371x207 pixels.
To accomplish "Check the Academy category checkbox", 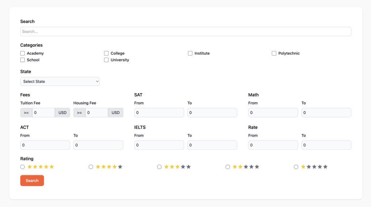I will pos(22,53).
